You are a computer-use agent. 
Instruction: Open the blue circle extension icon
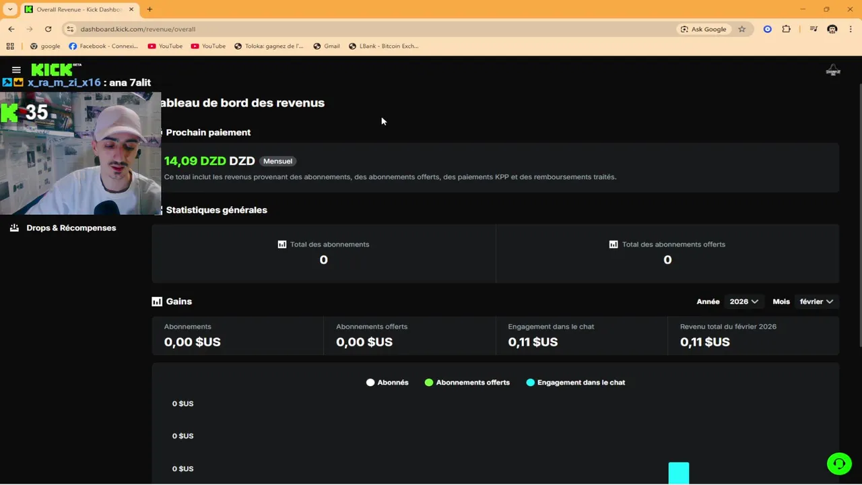[x=767, y=29]
